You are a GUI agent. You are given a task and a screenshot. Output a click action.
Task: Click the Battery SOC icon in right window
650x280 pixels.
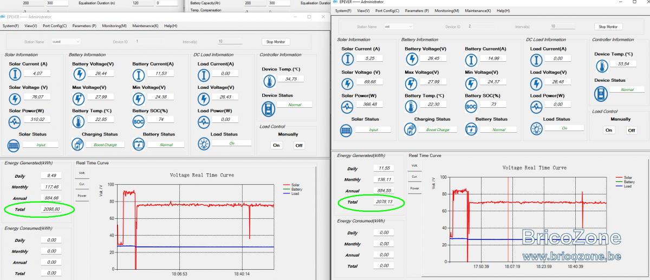point(471,107)
